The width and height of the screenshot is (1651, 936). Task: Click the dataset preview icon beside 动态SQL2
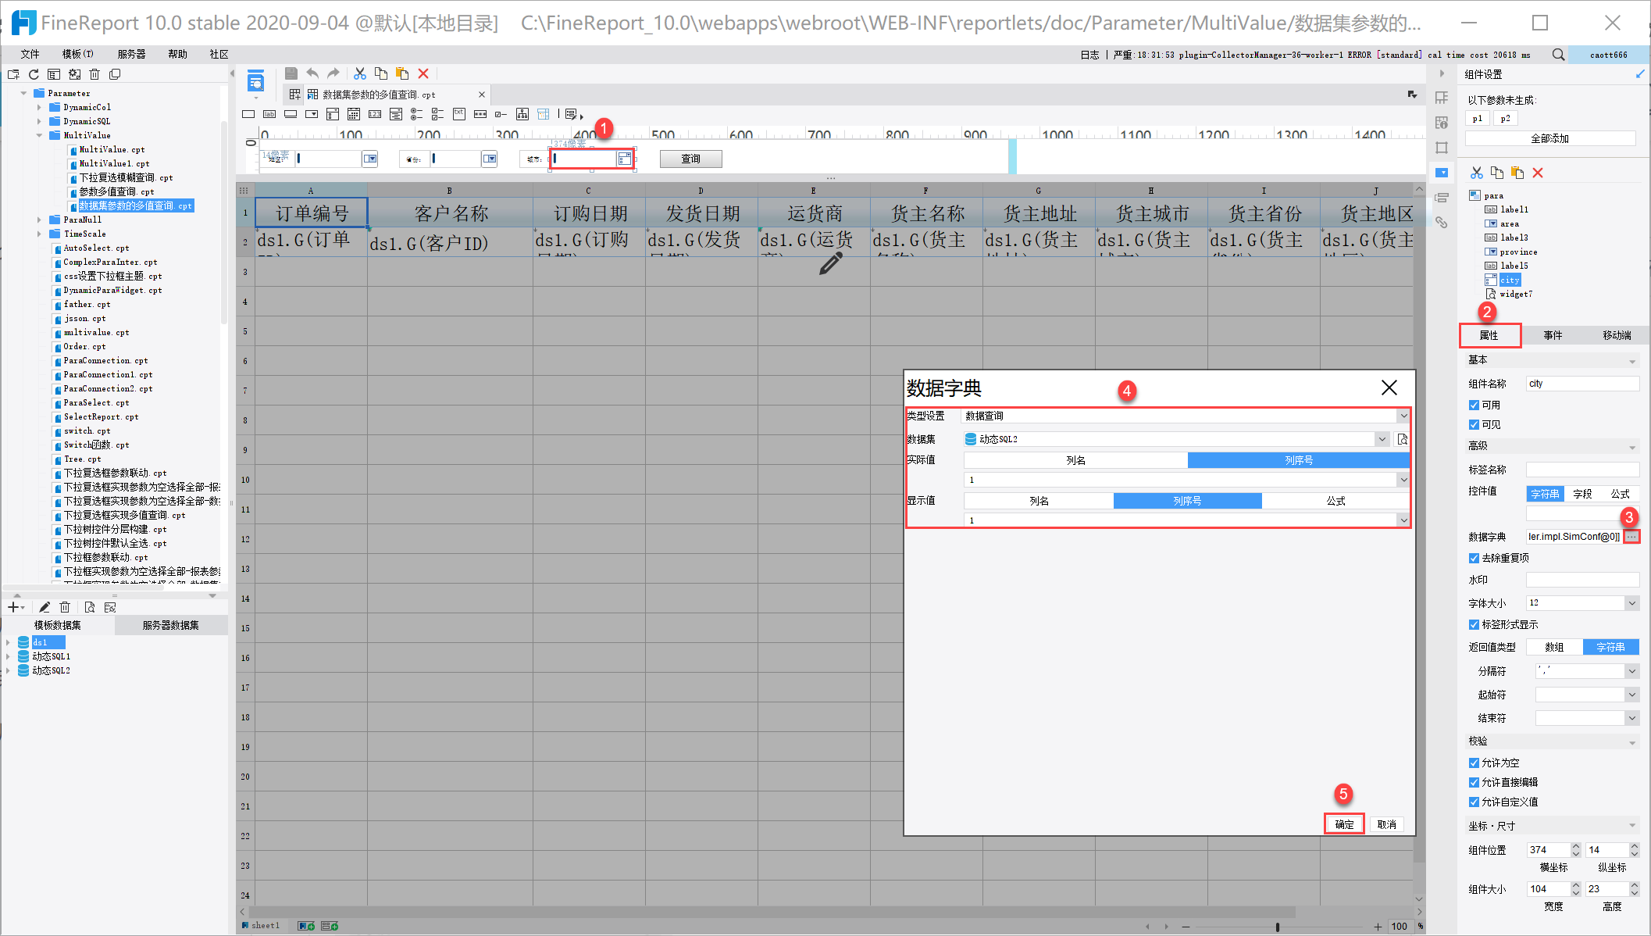(1403, 439)
